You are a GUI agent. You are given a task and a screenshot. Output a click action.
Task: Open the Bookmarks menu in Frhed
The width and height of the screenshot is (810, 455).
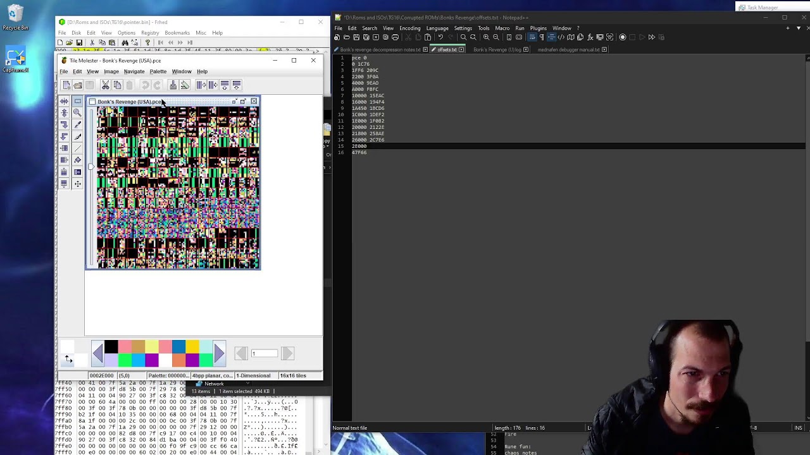click(177, 33)
